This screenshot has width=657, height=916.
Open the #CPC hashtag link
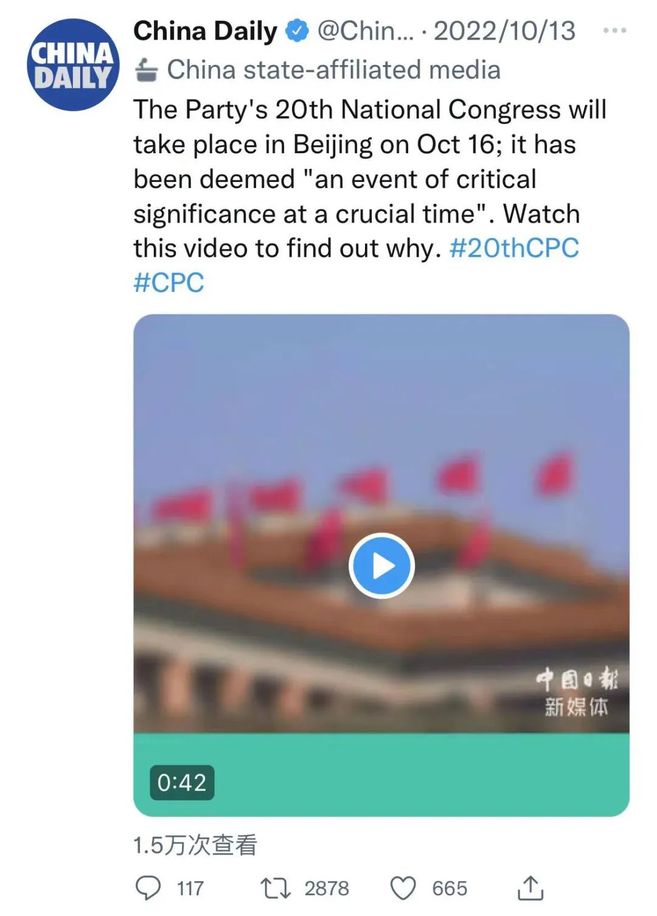tap(169, 283)
